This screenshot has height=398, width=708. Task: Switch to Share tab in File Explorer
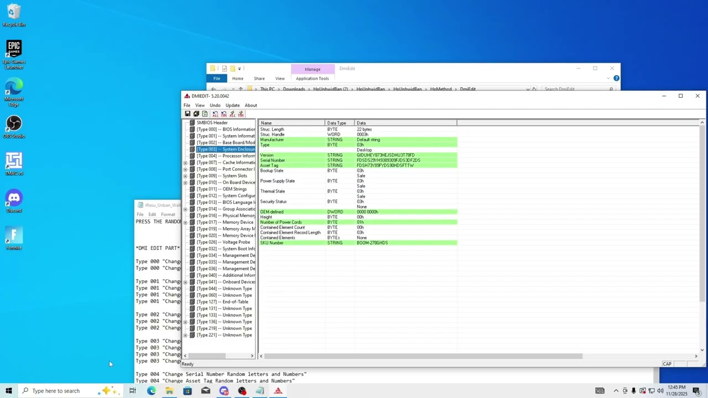click(259, 78)
